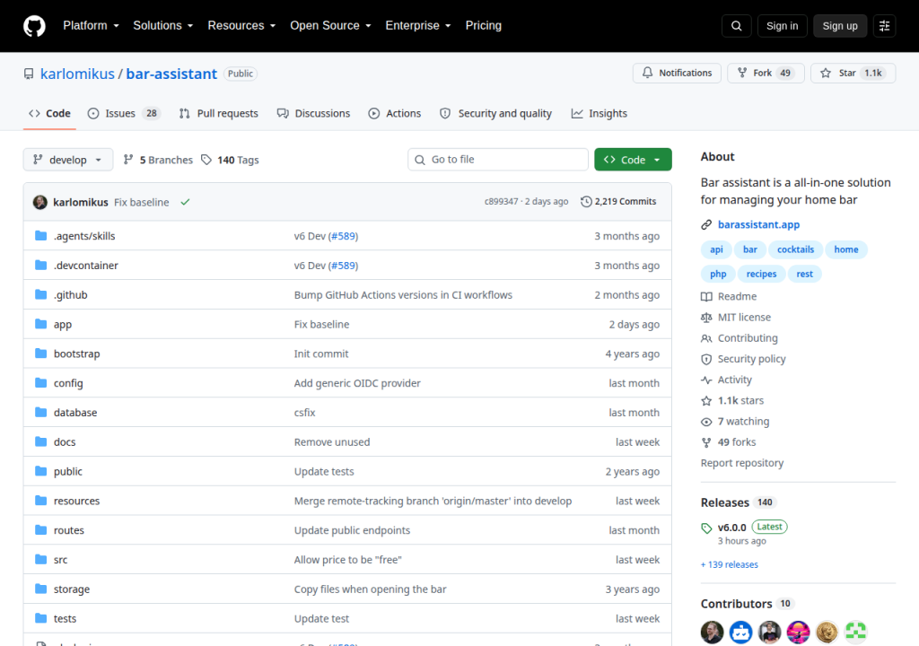This screenshot has width=919, height=646.
Task: Click the star icon beside 1.1k stars
Action: (706, 401)
